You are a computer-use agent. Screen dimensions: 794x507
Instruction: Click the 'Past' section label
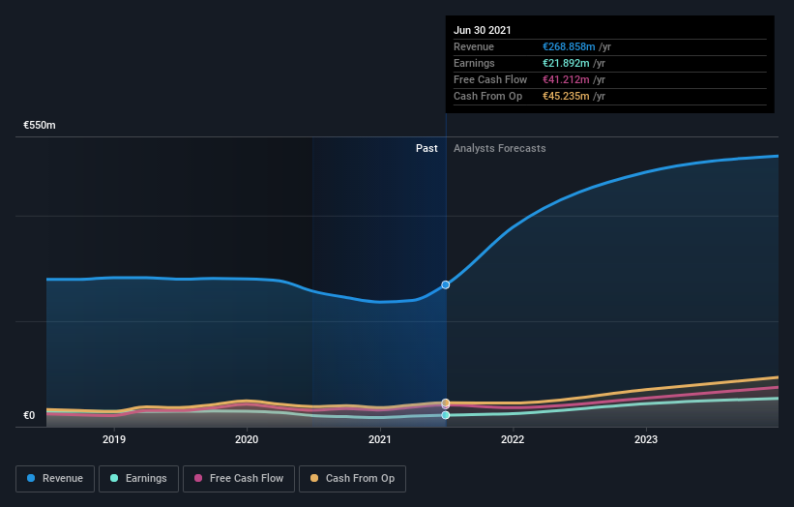(426, 148)
